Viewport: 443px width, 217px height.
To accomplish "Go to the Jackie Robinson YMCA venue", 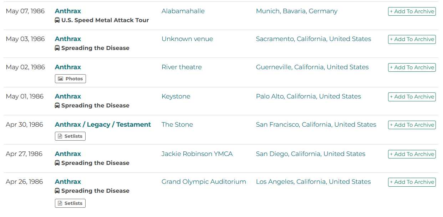I will click(197, 154).
